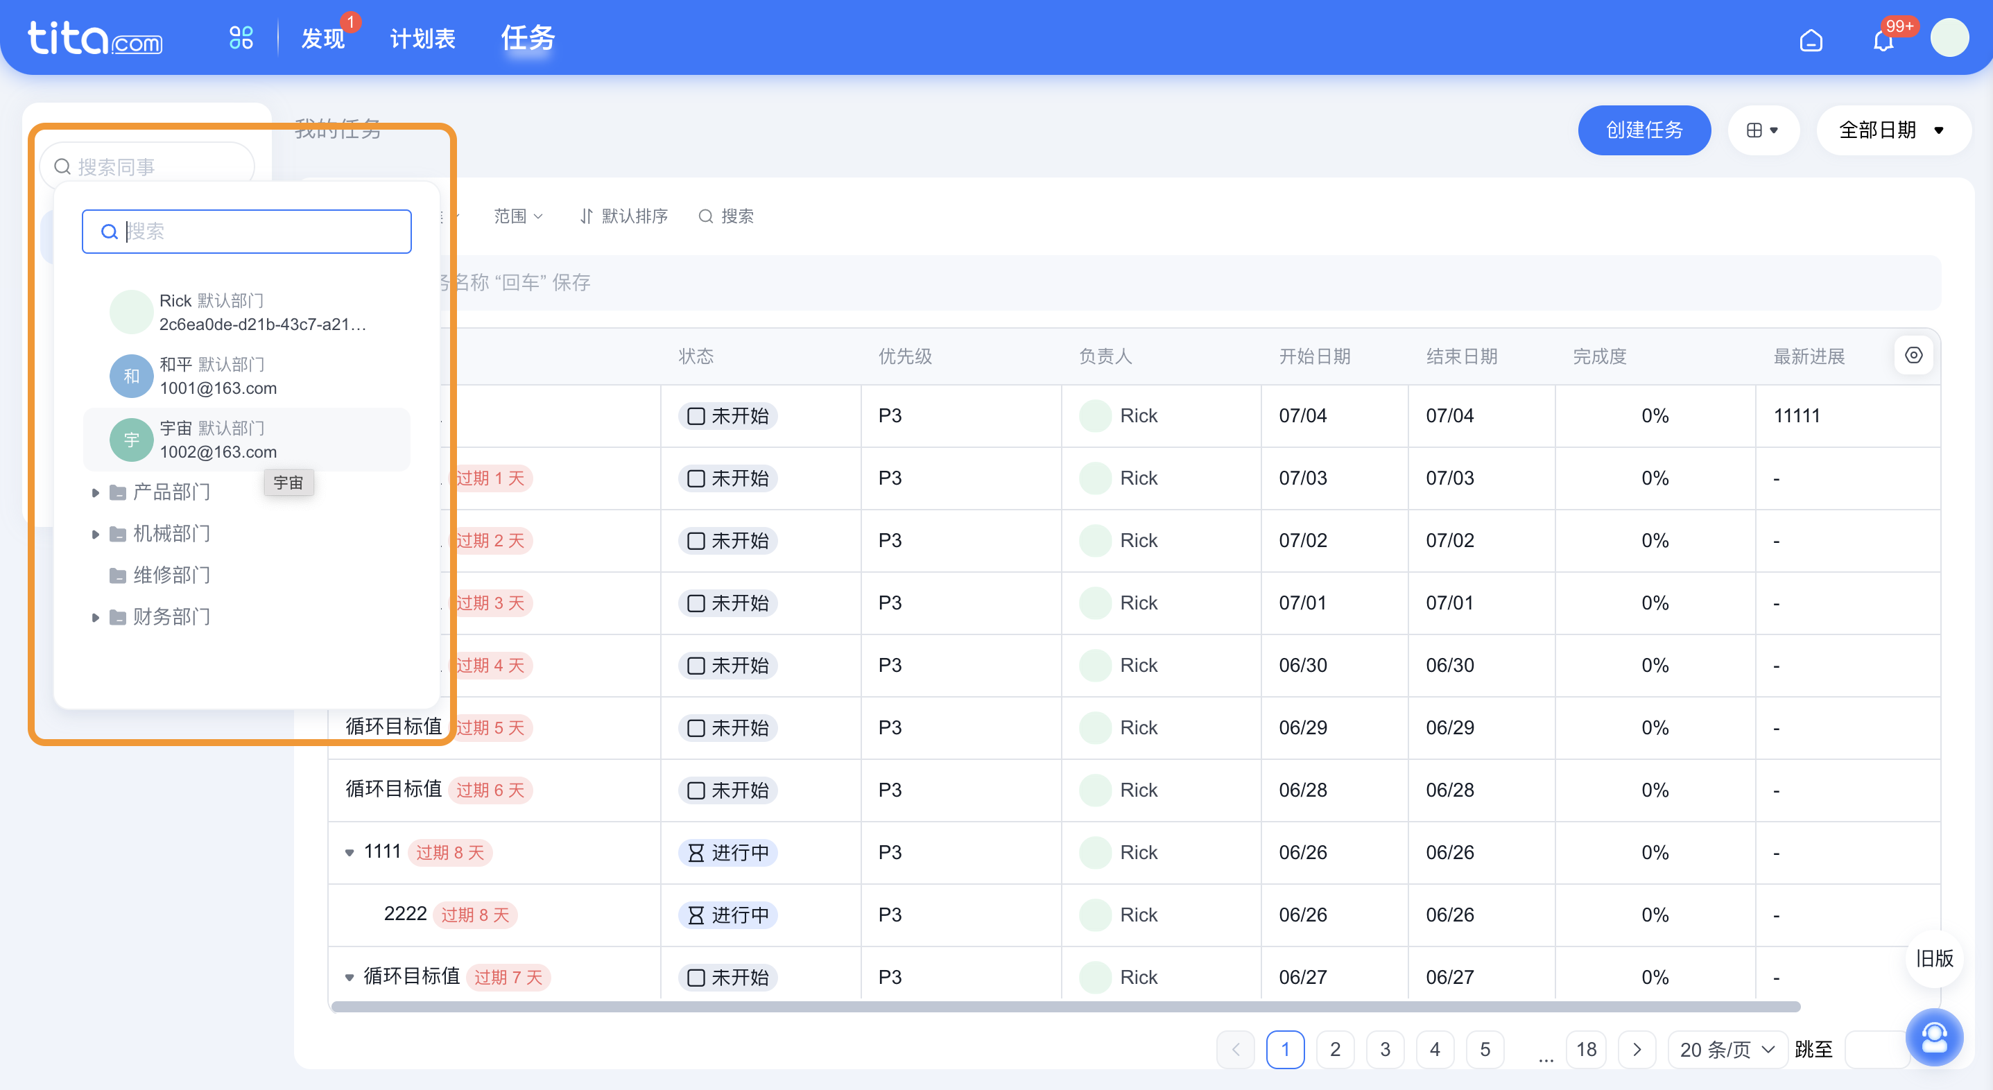This screenshot has height=1090, width=1993.
Task: Toggle 未开始 status box in 07/02 row
Action: pyautogui.click(x=696, y=541)
